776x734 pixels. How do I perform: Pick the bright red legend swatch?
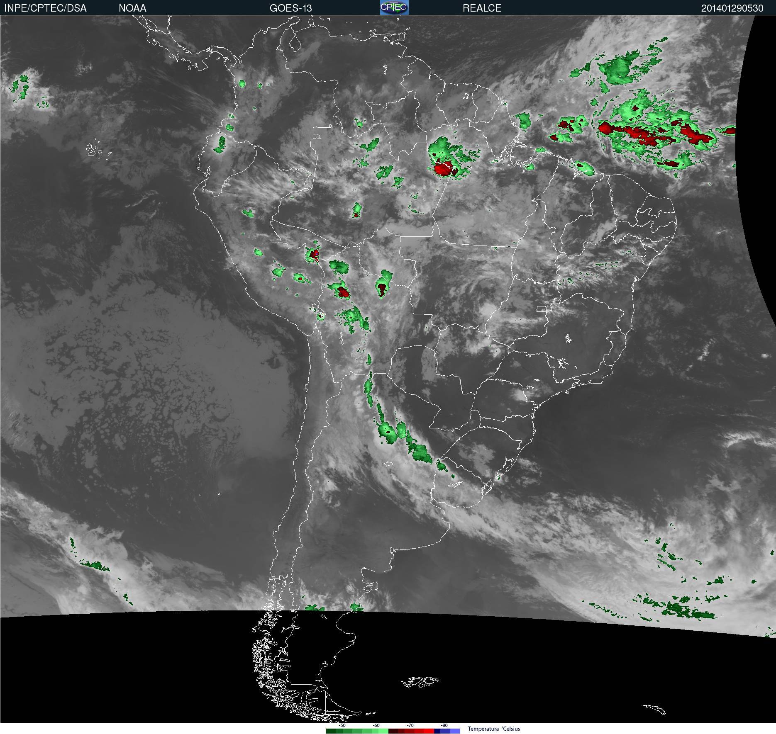point(429,731)
